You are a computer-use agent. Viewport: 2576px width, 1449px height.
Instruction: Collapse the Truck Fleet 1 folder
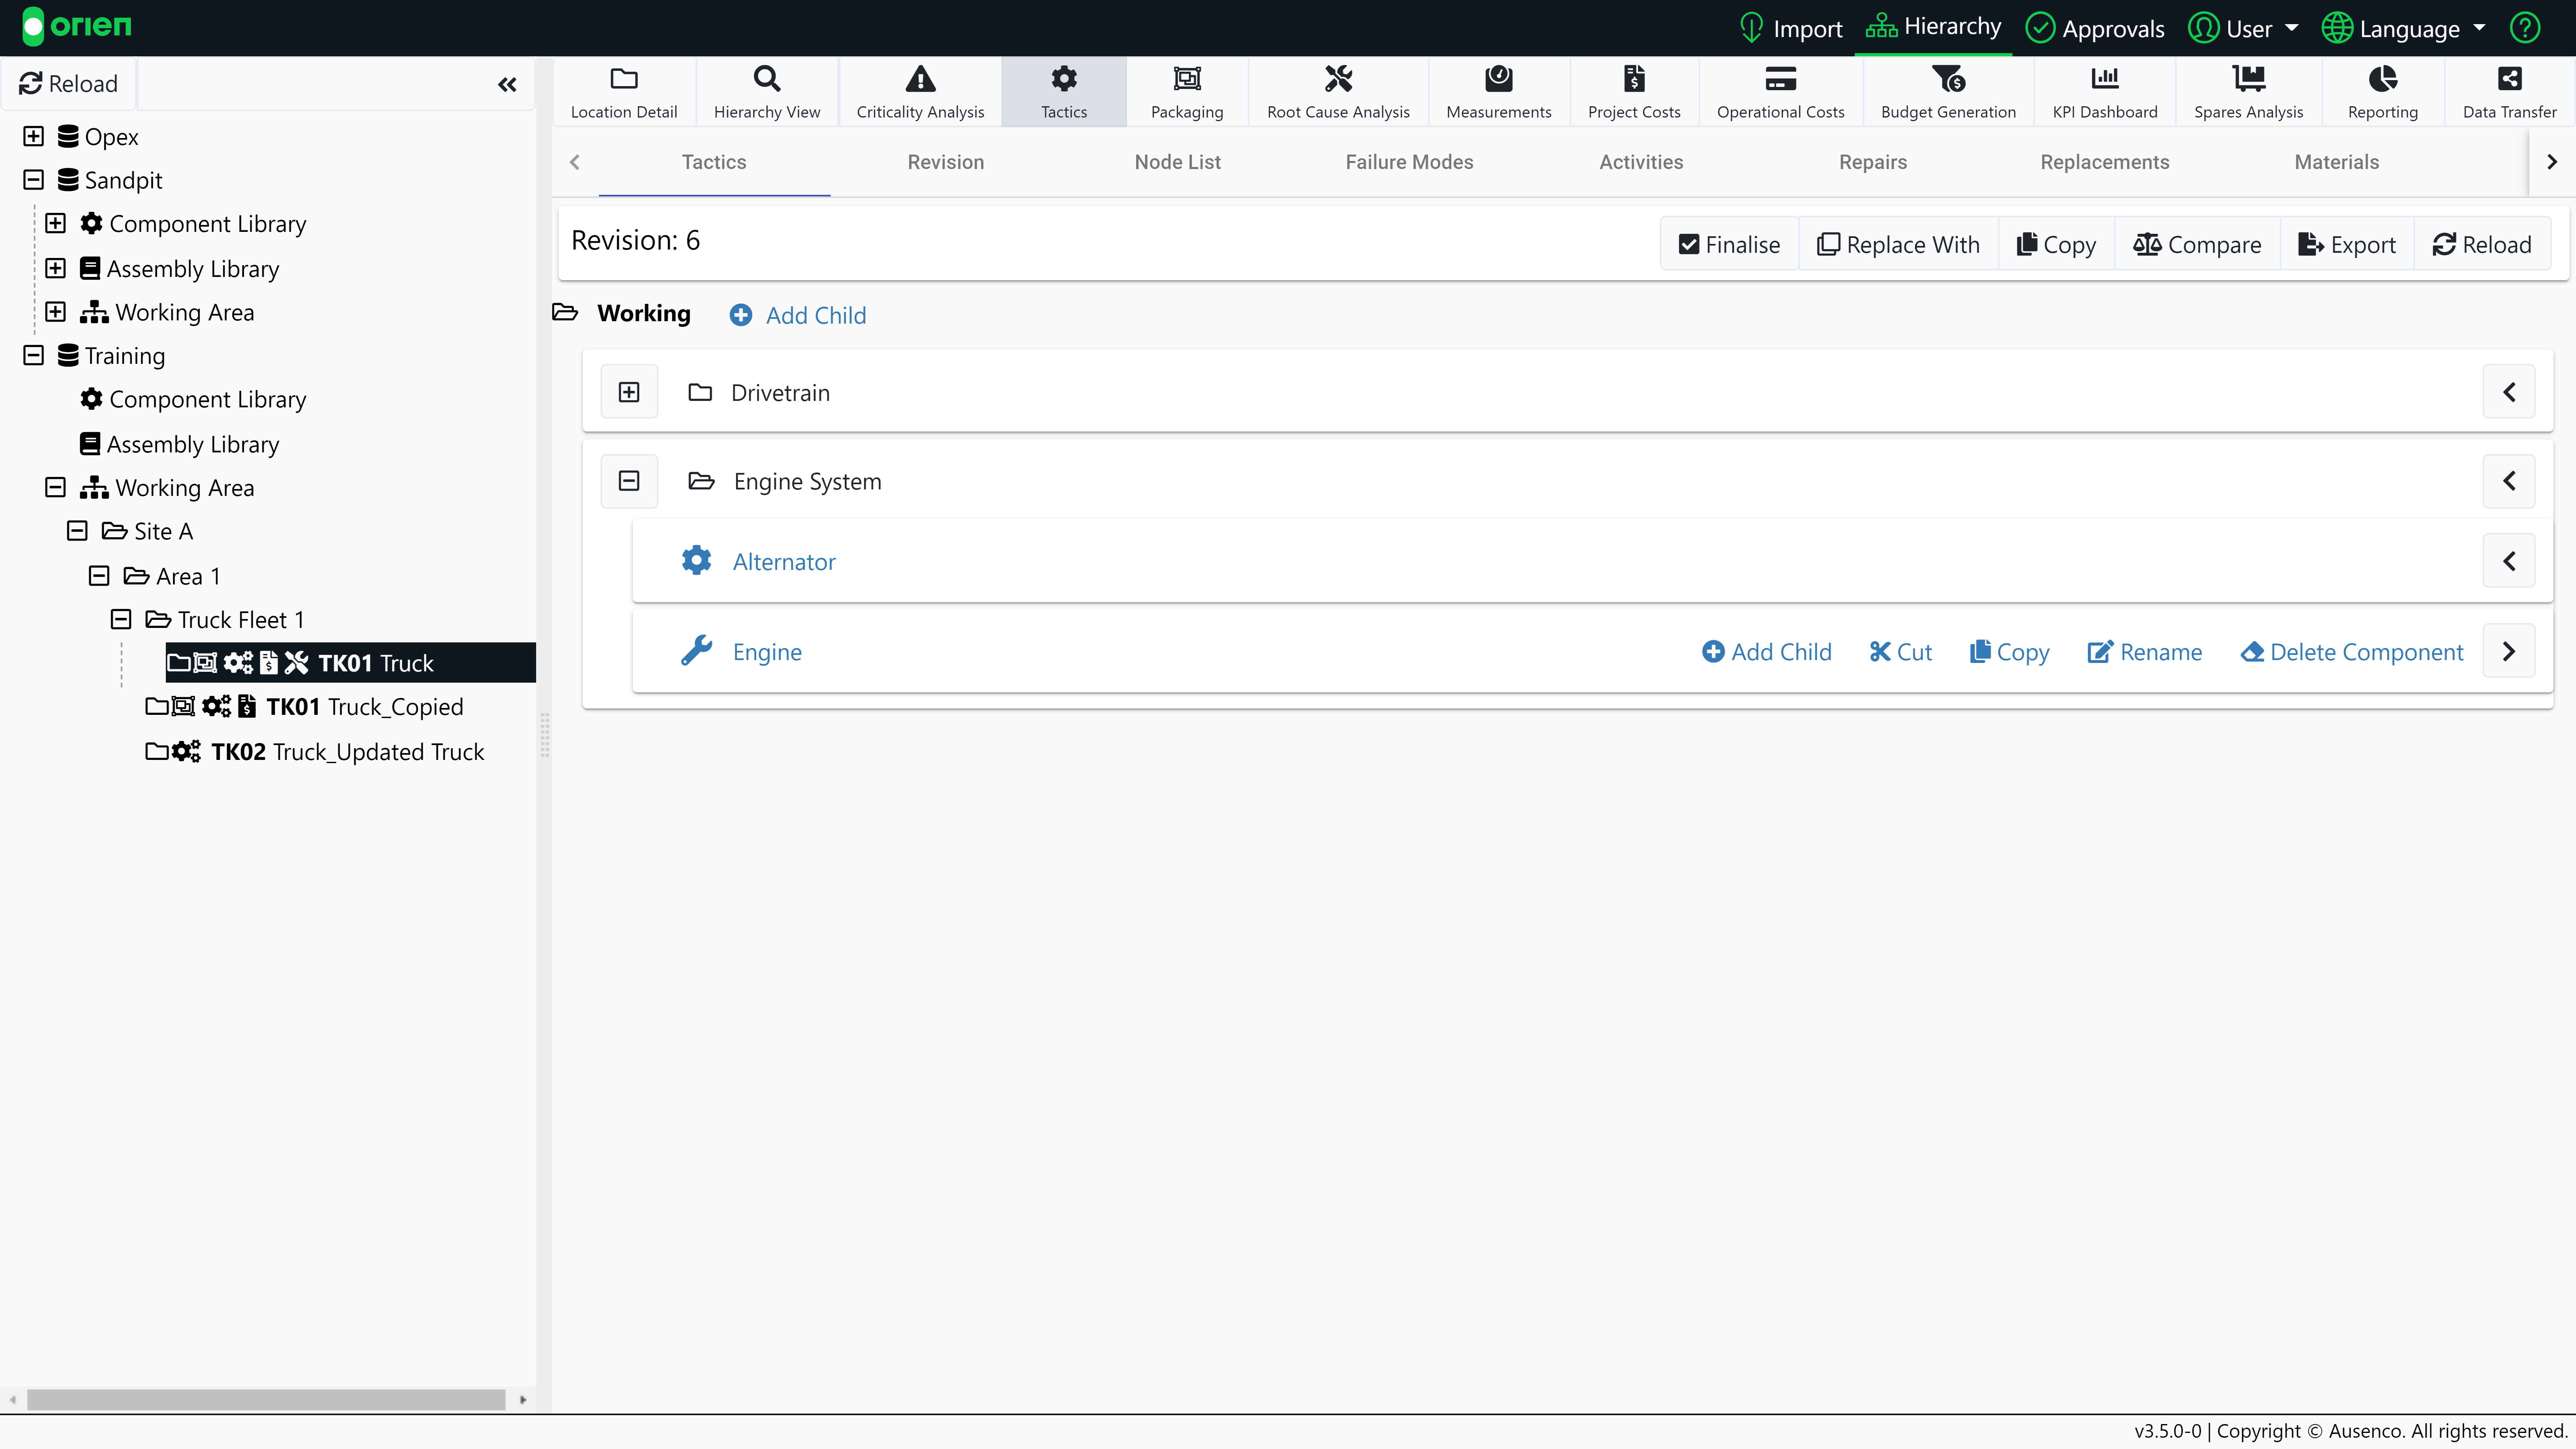(121, 619)
